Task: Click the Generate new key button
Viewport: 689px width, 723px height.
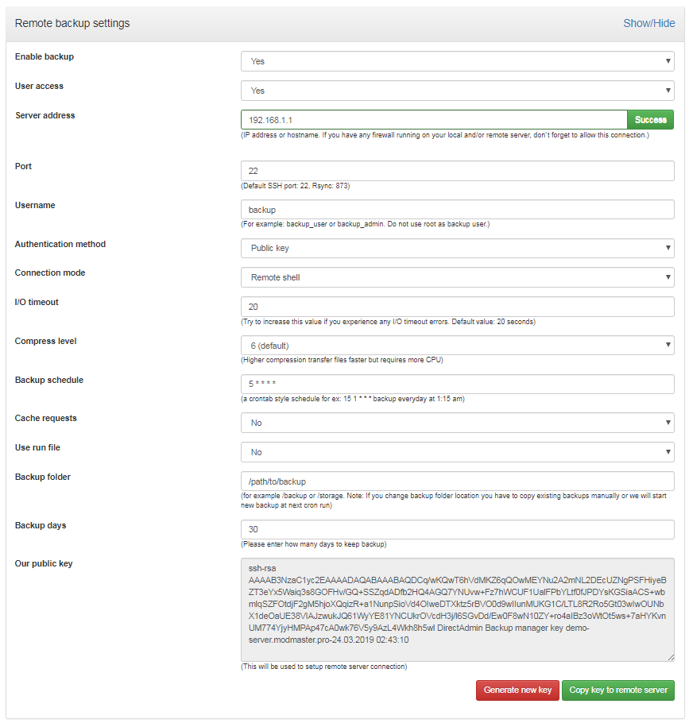Action: pyautogui.click(x=517, y=690)
